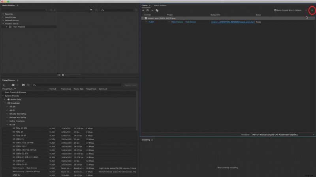Click the Duplicate icon in Queue toolbar
Screen dimensions: 316x177
coord(157,10)
